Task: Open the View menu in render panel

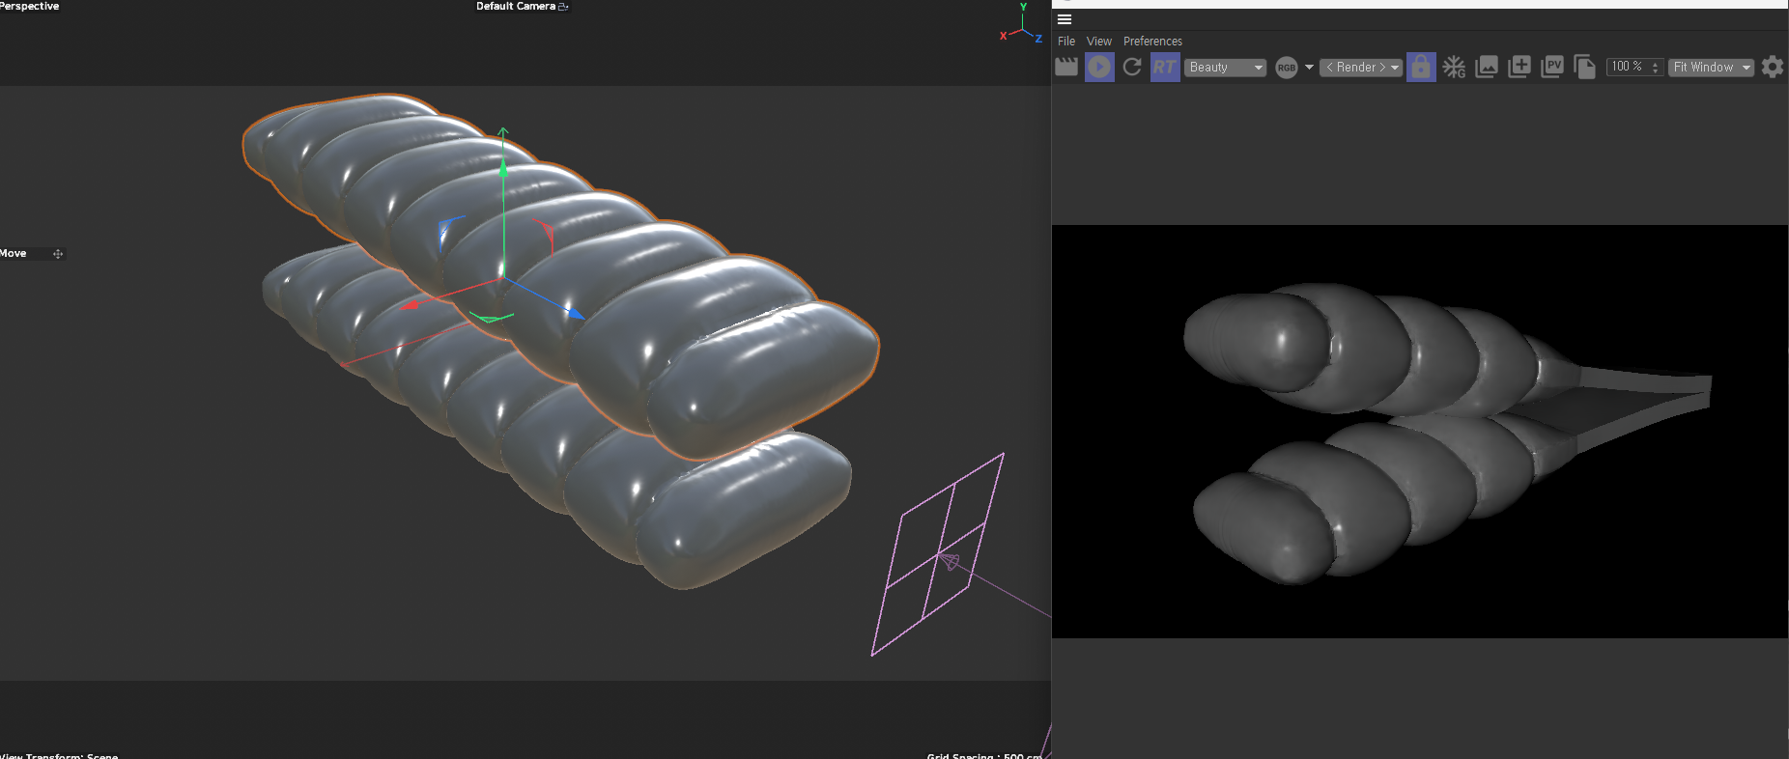Action: click(1098, 42)
